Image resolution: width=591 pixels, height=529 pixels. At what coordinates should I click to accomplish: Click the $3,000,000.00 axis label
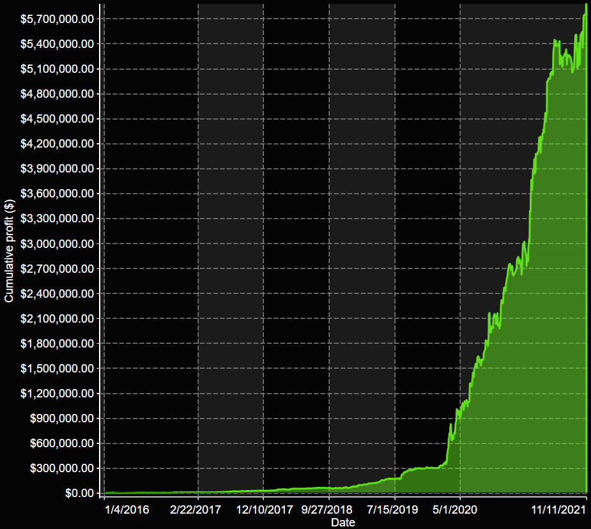click(x=57, y=243)
